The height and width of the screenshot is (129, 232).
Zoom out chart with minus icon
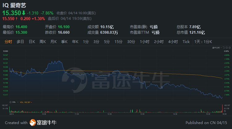coord(226,48)
